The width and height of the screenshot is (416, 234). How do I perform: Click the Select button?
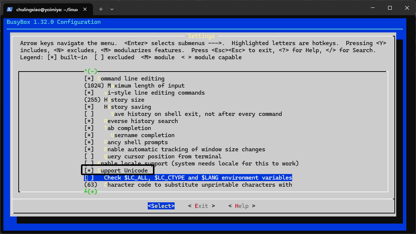(161, 206)
